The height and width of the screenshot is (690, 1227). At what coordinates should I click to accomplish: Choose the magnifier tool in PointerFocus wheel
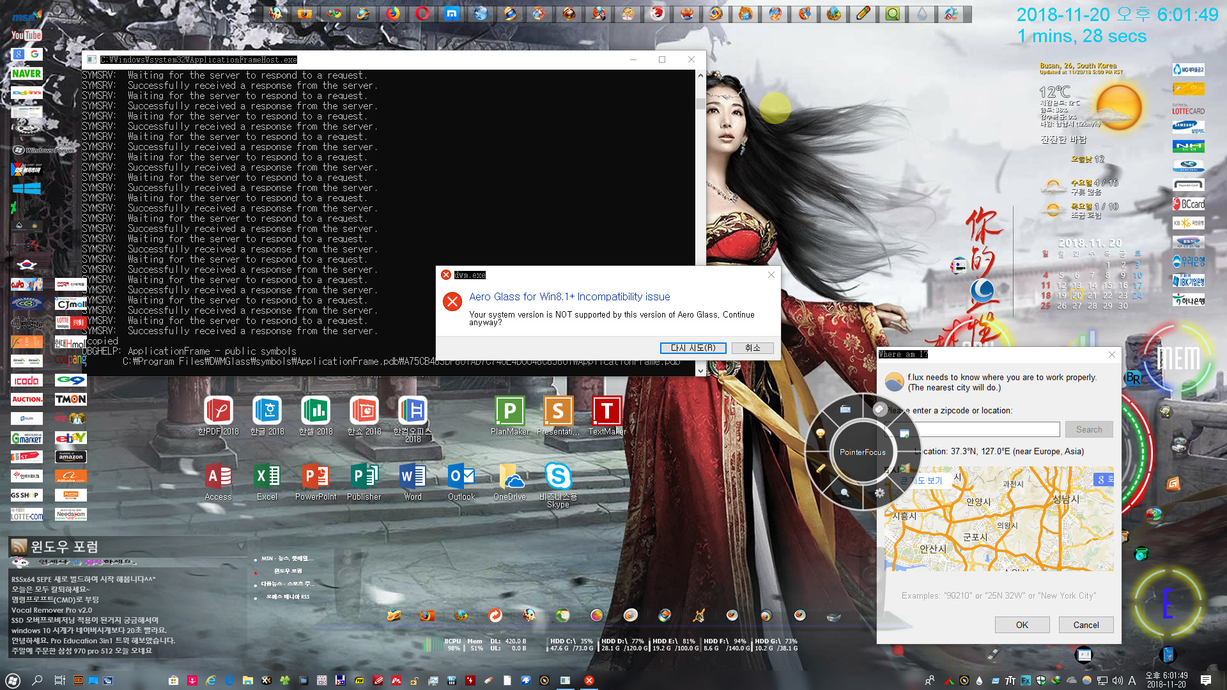(845, 493)
